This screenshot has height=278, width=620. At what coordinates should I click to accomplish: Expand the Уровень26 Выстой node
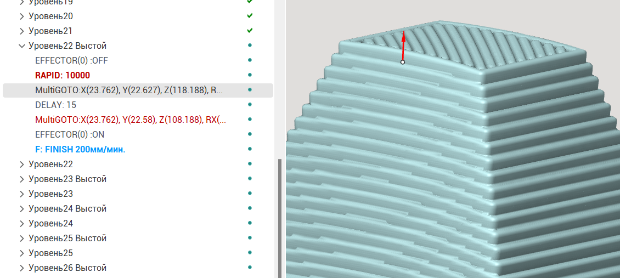[21, 268]
